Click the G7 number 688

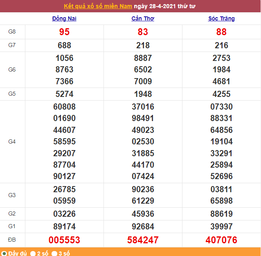tap(64, 45)
